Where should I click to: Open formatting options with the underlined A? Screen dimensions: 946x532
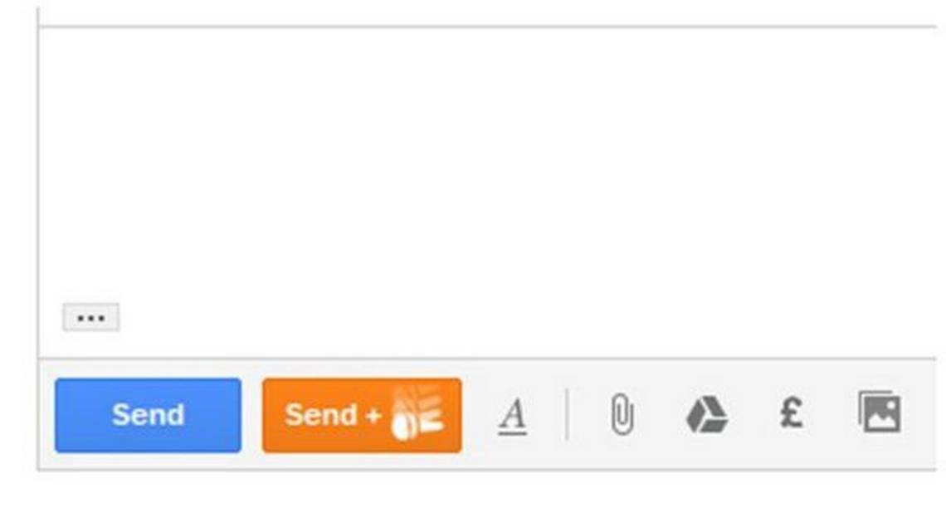coord(513,415)
